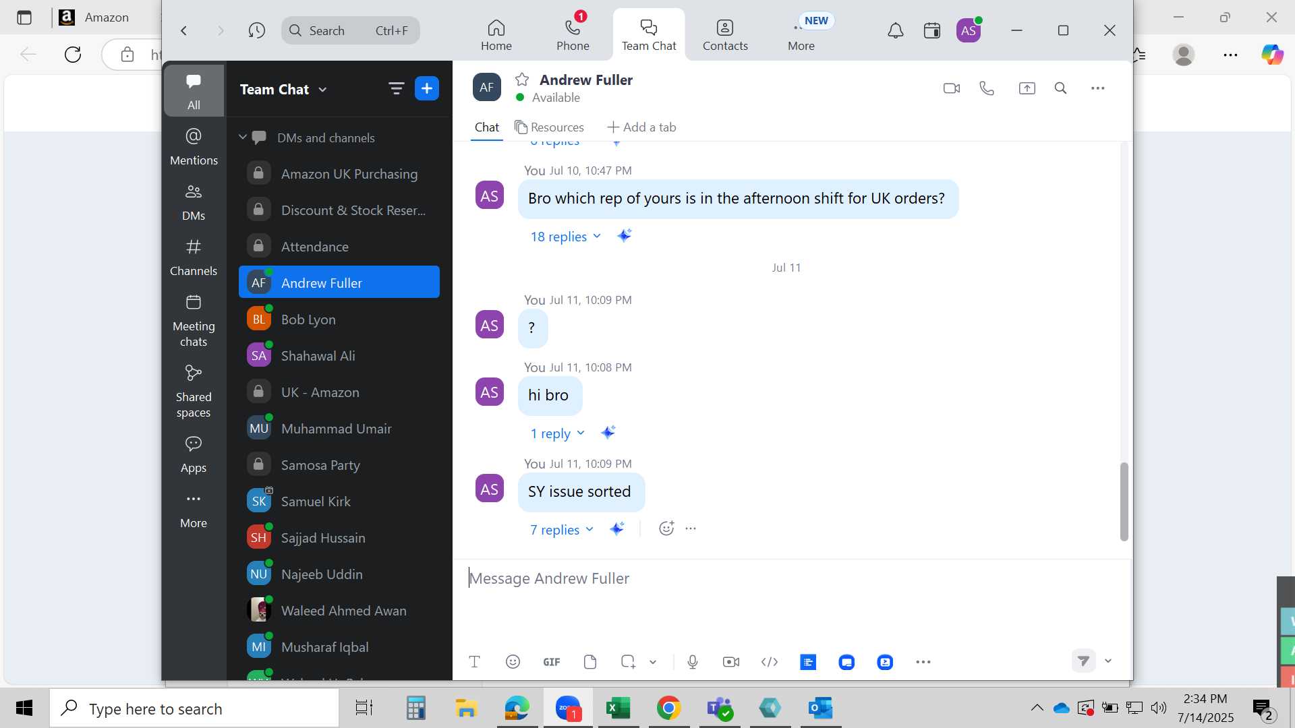The width and height of the screenshot is (1295, 728).
Task: Expand the 7 replies thread
Action: (x=562, y=530)
